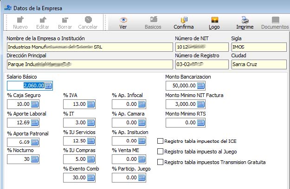Image resolution: width=290 pixels, height=189 pixels.
Task: Click the Confirma toolbar icon
Action: pyautogui.click(x=184, y=19)
